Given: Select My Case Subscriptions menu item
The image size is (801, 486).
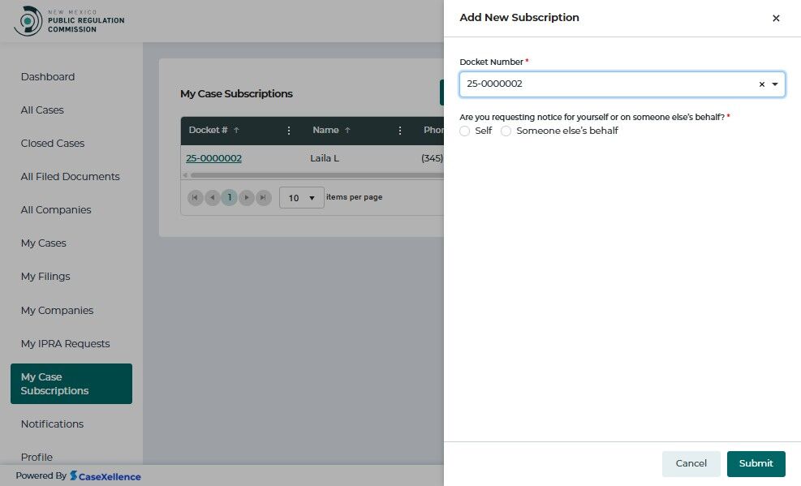Looking at the screenshot, I should pyautogui.click(x=71, y=384).
